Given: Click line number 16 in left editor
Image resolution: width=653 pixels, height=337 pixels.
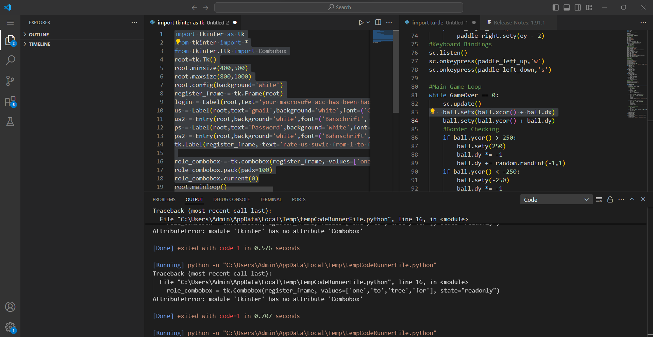Looking at the screenshot, I should pos(160,161).
